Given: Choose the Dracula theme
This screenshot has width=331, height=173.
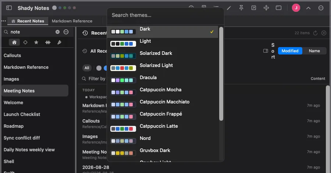Looking at the screenshot, I should pos(163,81).
